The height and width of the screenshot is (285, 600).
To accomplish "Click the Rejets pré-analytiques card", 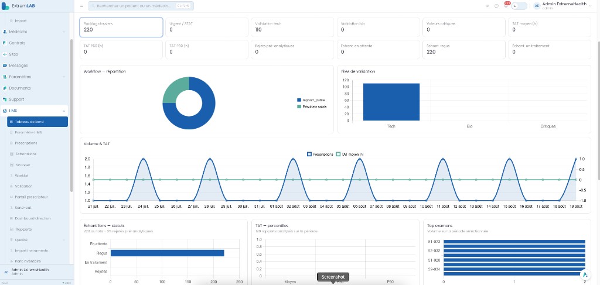I will [293, 49].
